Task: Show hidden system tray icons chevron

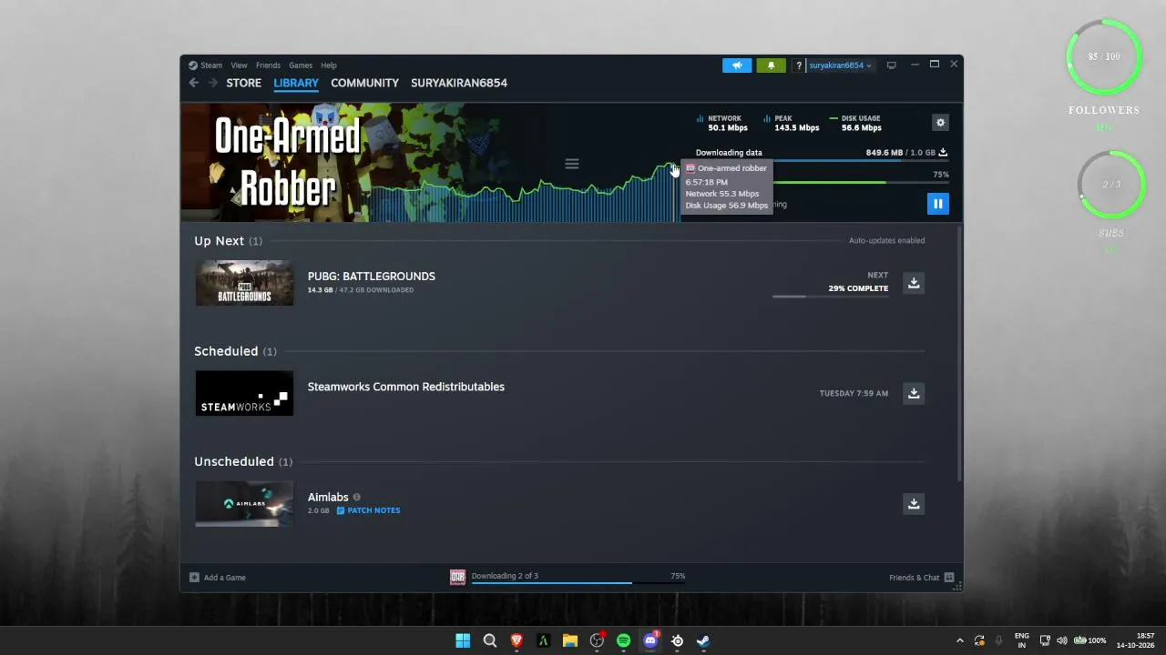Action: click(x=959, y=640)
